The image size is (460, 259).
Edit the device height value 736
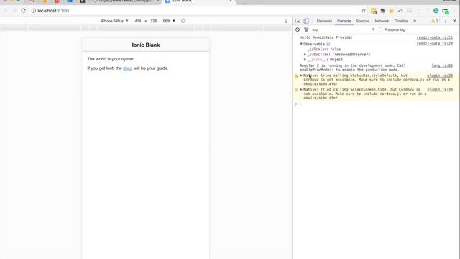pos(154,21)
